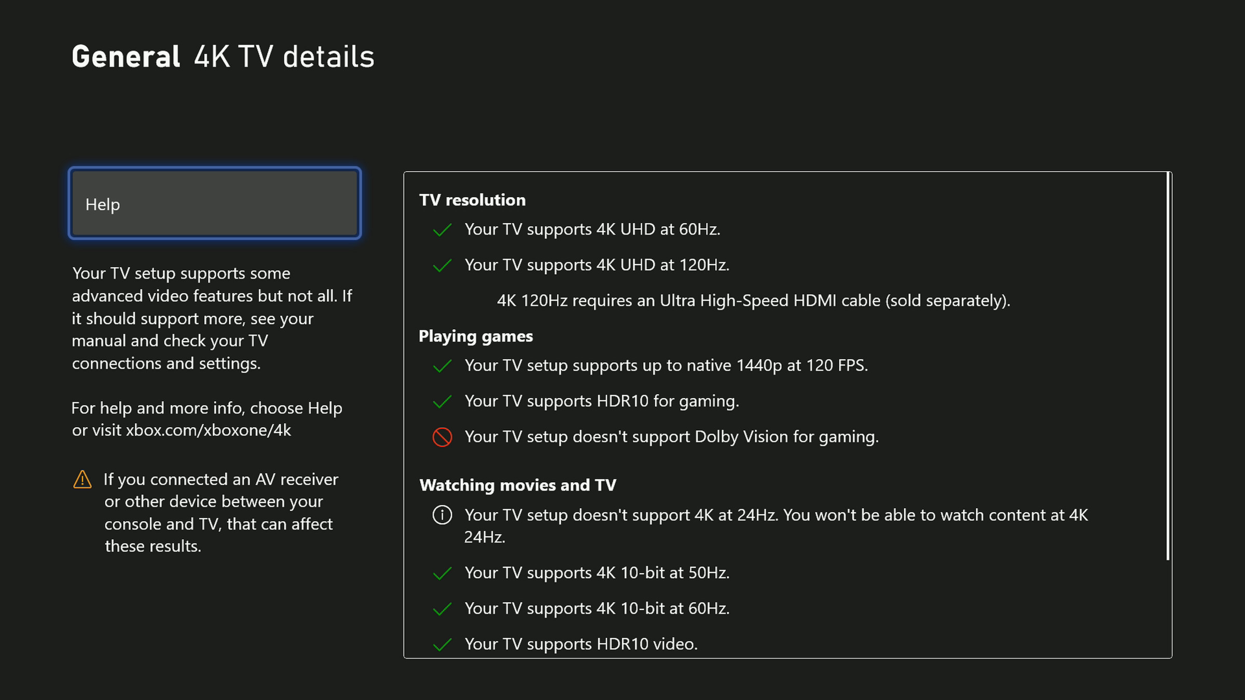
Task: Click the TV resolution section header
Action: (472, 200)
